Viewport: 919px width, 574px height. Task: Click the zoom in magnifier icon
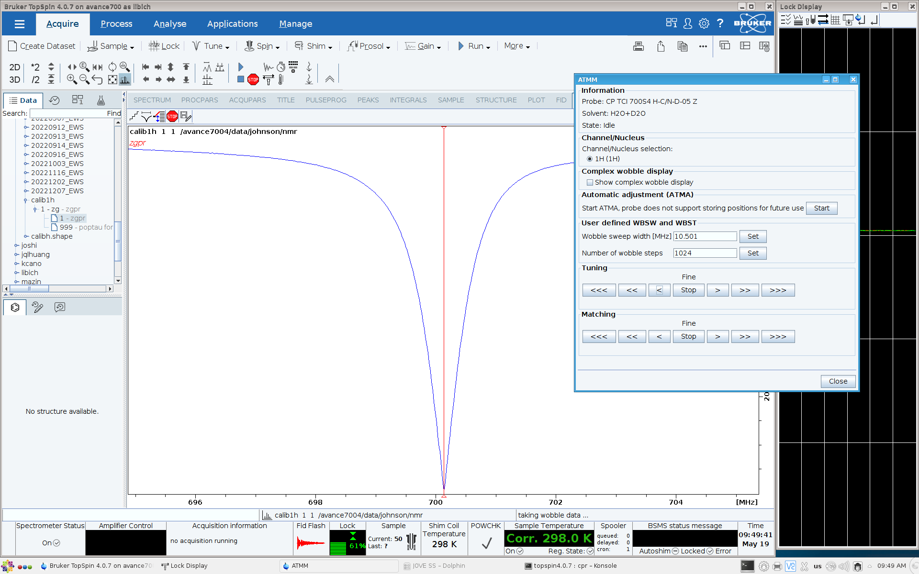coord(72,79)
